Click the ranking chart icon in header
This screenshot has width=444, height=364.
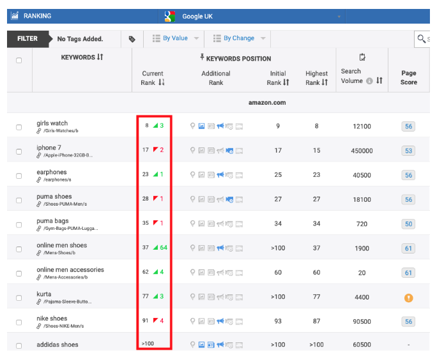[15, 16]
